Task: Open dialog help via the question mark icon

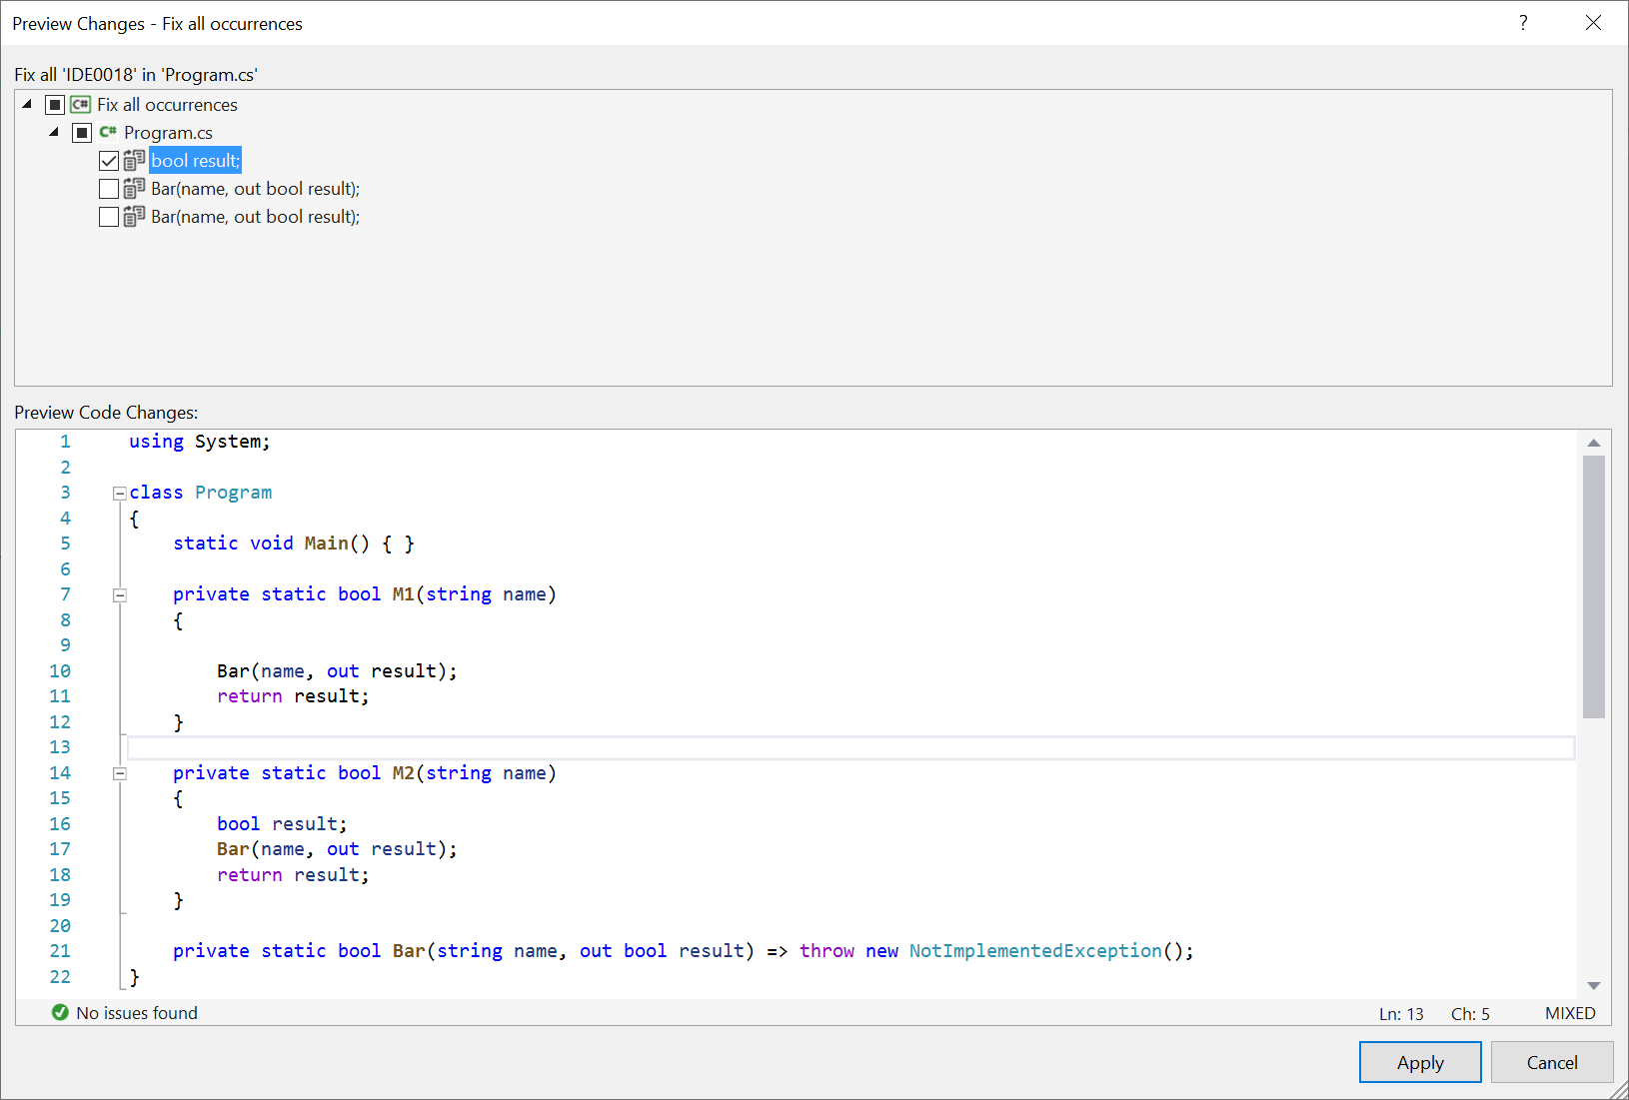Action: [x=1522, y=22]
